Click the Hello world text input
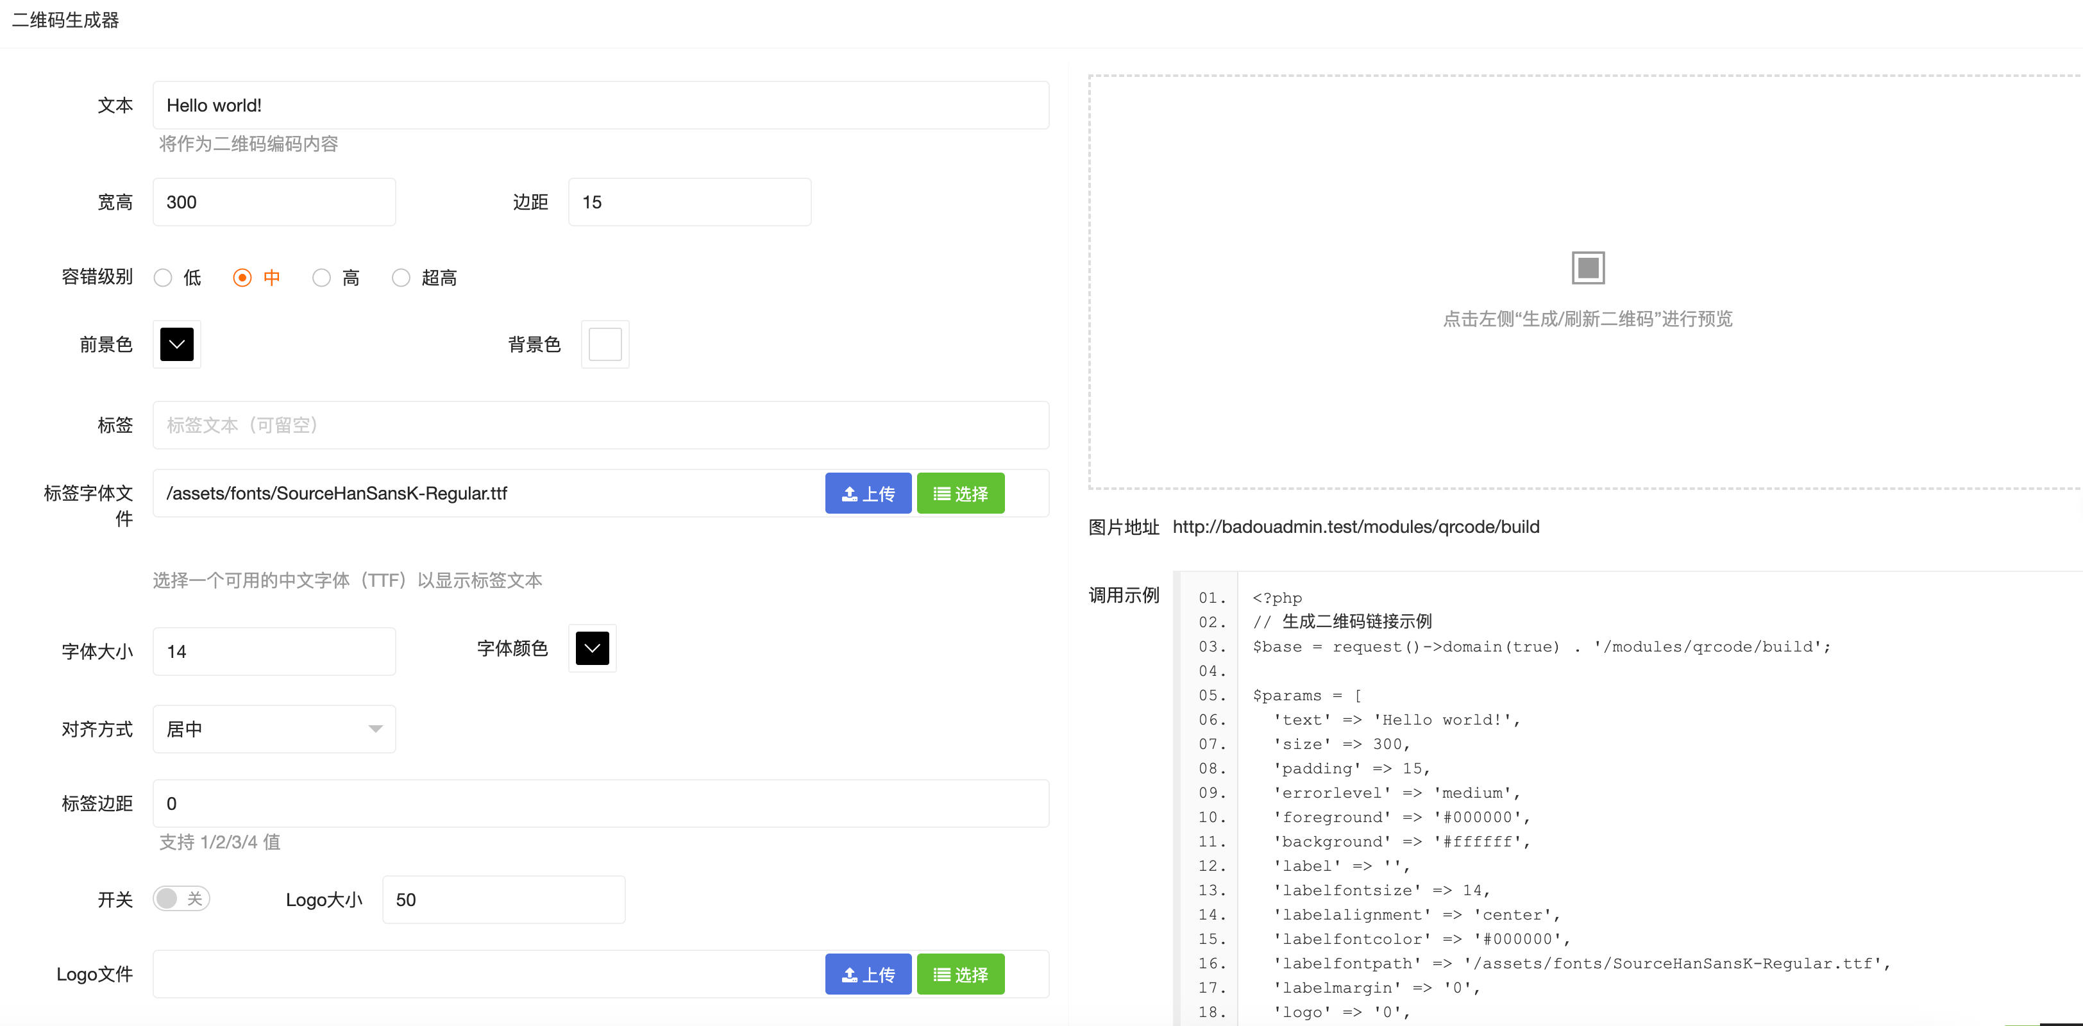Viewport: 2083px width, 1026px height. pyautogui.click(x=600, y=105)
